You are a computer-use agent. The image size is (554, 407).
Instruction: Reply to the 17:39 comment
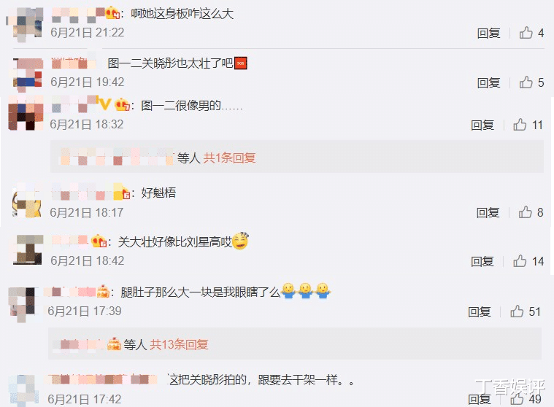[480, 311]
